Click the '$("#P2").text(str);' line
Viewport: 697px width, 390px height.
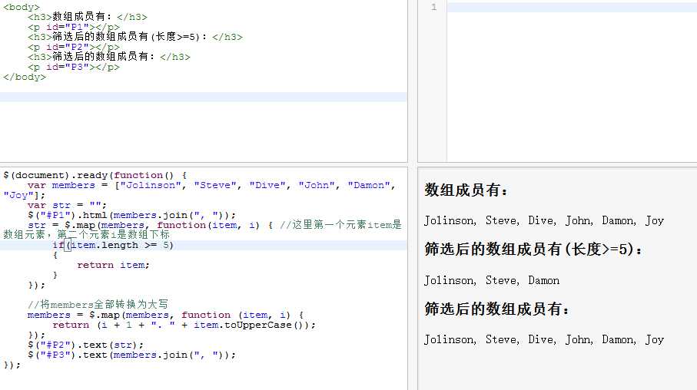tap(86, 345)
